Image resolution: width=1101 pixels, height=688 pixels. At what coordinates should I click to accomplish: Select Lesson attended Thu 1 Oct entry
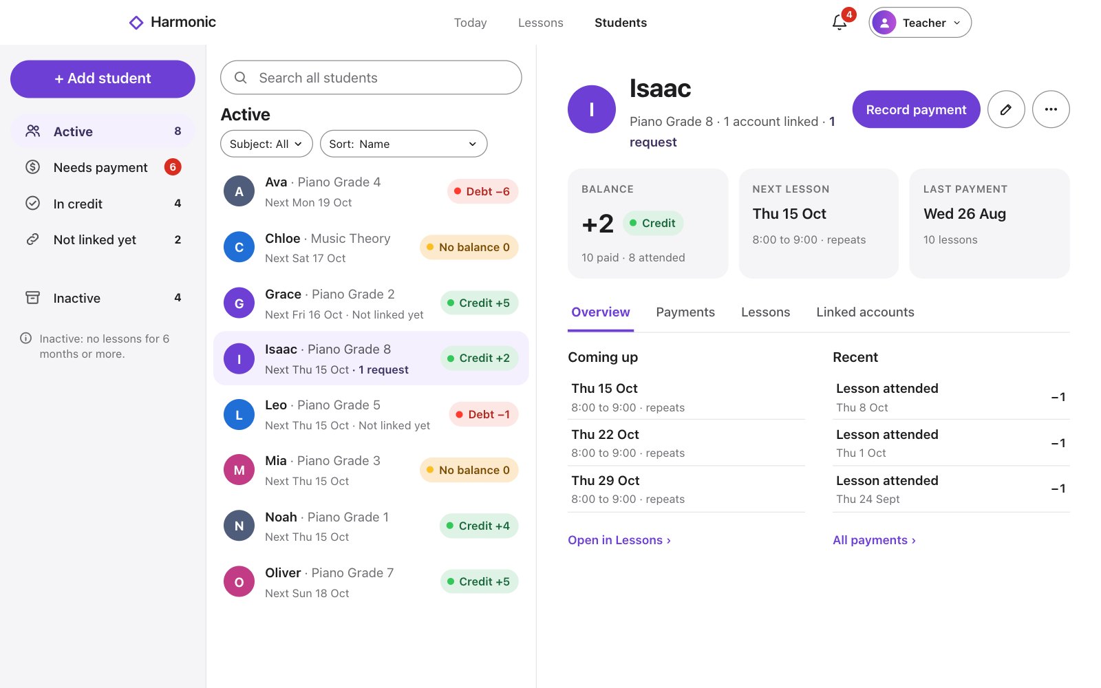coord(951,443)
